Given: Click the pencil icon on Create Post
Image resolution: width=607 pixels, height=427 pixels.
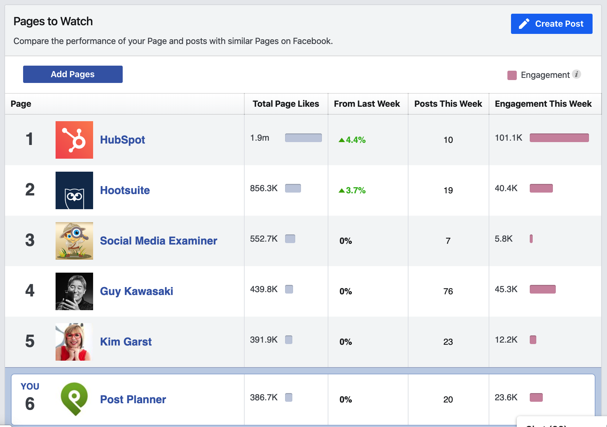Looking at the screenshot, I should (x=524, y=23).
